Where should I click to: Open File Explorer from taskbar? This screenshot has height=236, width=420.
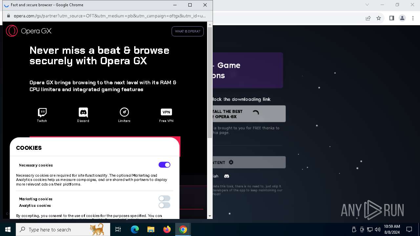coord(151,229)
